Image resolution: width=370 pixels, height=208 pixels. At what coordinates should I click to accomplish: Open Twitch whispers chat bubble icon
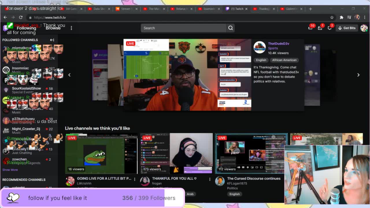[x=330, y=28]
